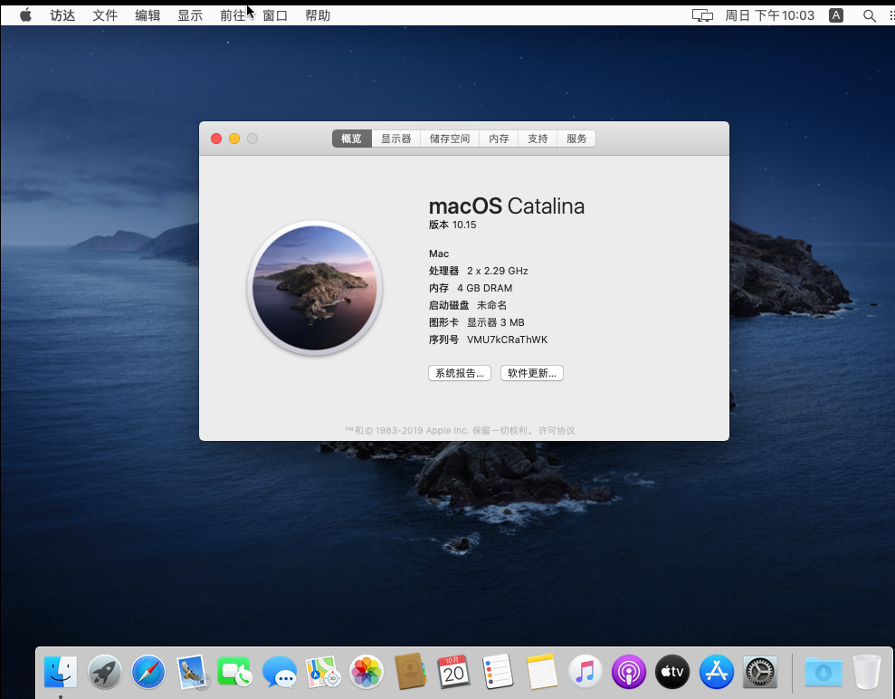
Task: Open 许可协议 link
Action: [557, 431]
